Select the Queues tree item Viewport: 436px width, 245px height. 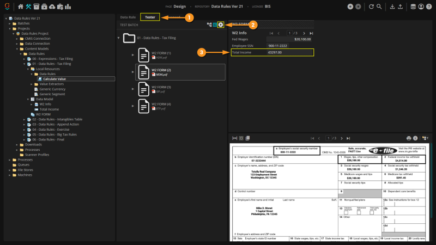[x=23, y=165]
